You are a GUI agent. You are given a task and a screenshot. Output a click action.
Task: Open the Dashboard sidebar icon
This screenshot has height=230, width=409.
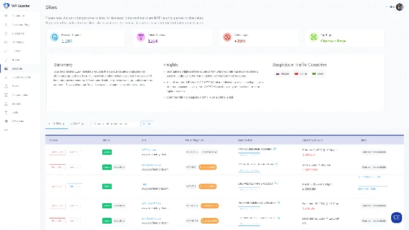coord(6,16)
